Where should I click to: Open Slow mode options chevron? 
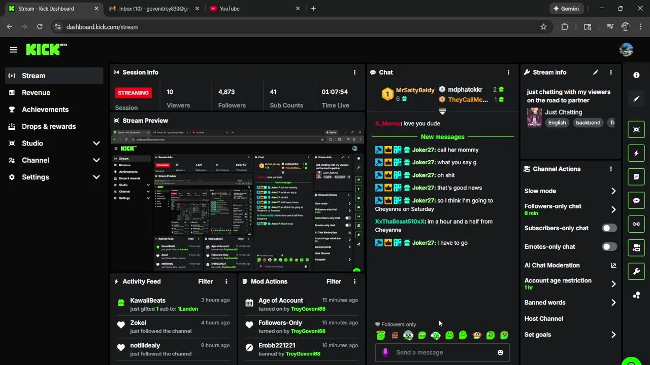tap(613, 191)
